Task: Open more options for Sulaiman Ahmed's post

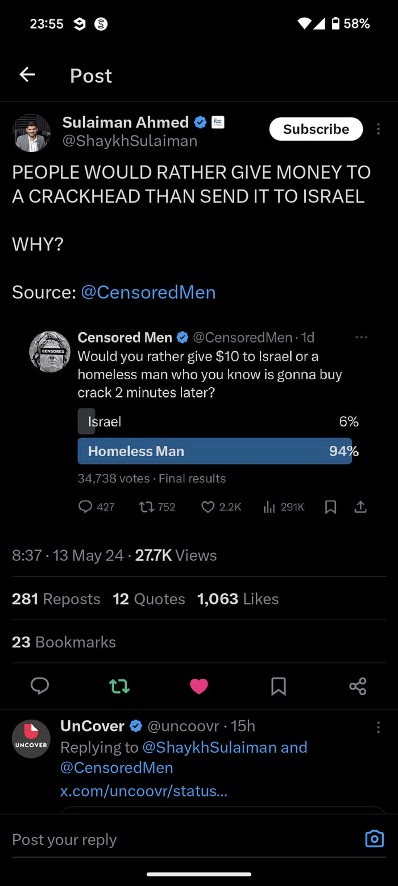Action: (378, 129)
